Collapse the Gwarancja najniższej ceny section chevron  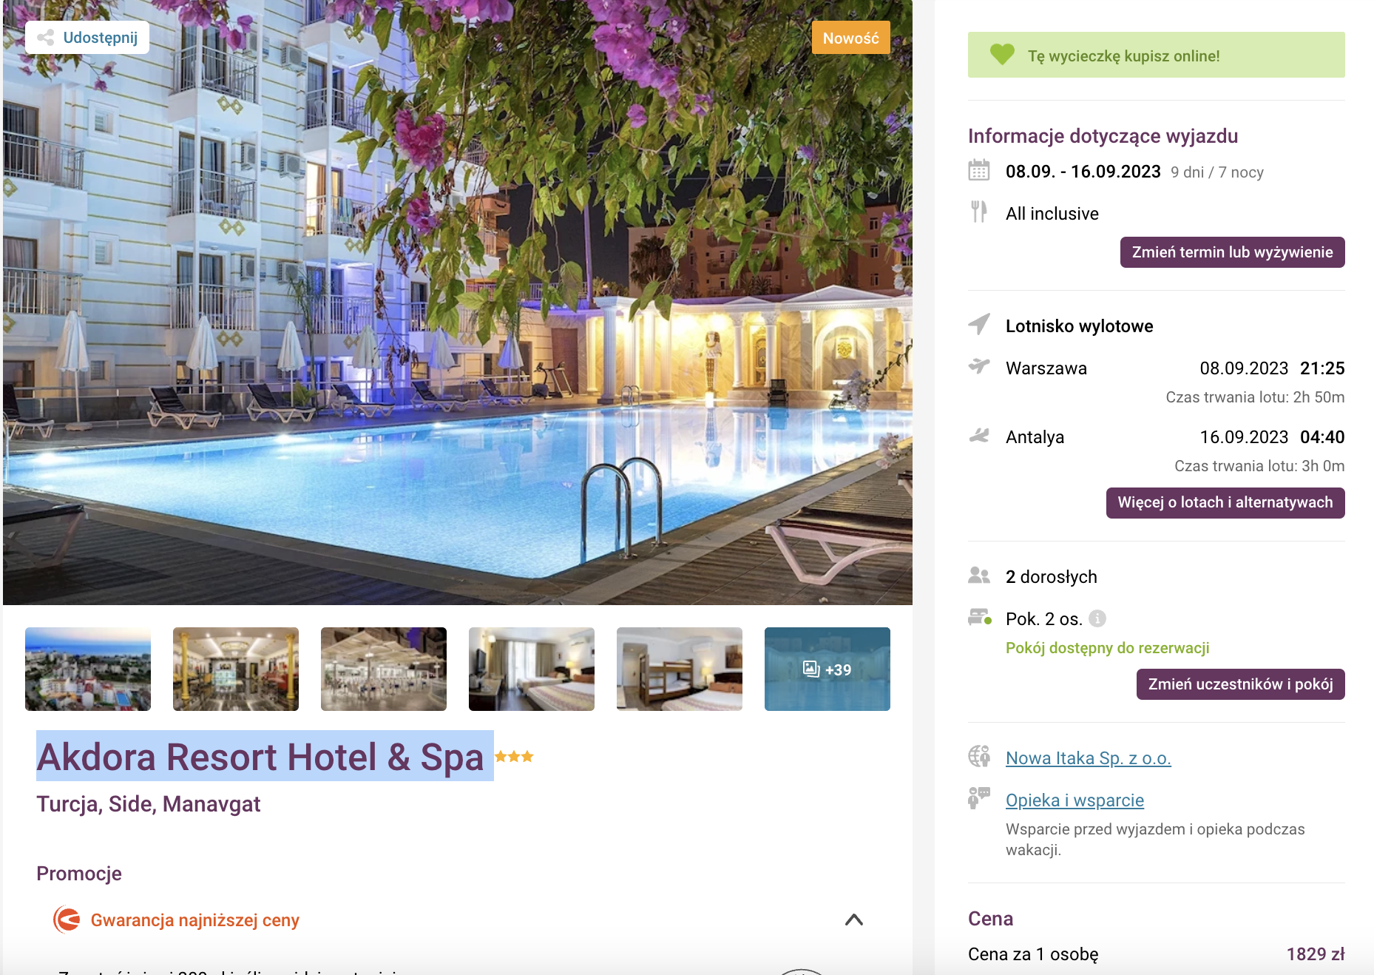854,920
